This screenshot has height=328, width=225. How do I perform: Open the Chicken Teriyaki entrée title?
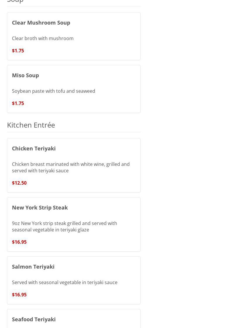[x=34, y=148]
